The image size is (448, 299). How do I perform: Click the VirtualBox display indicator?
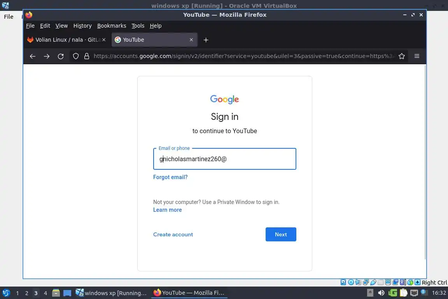388,282
